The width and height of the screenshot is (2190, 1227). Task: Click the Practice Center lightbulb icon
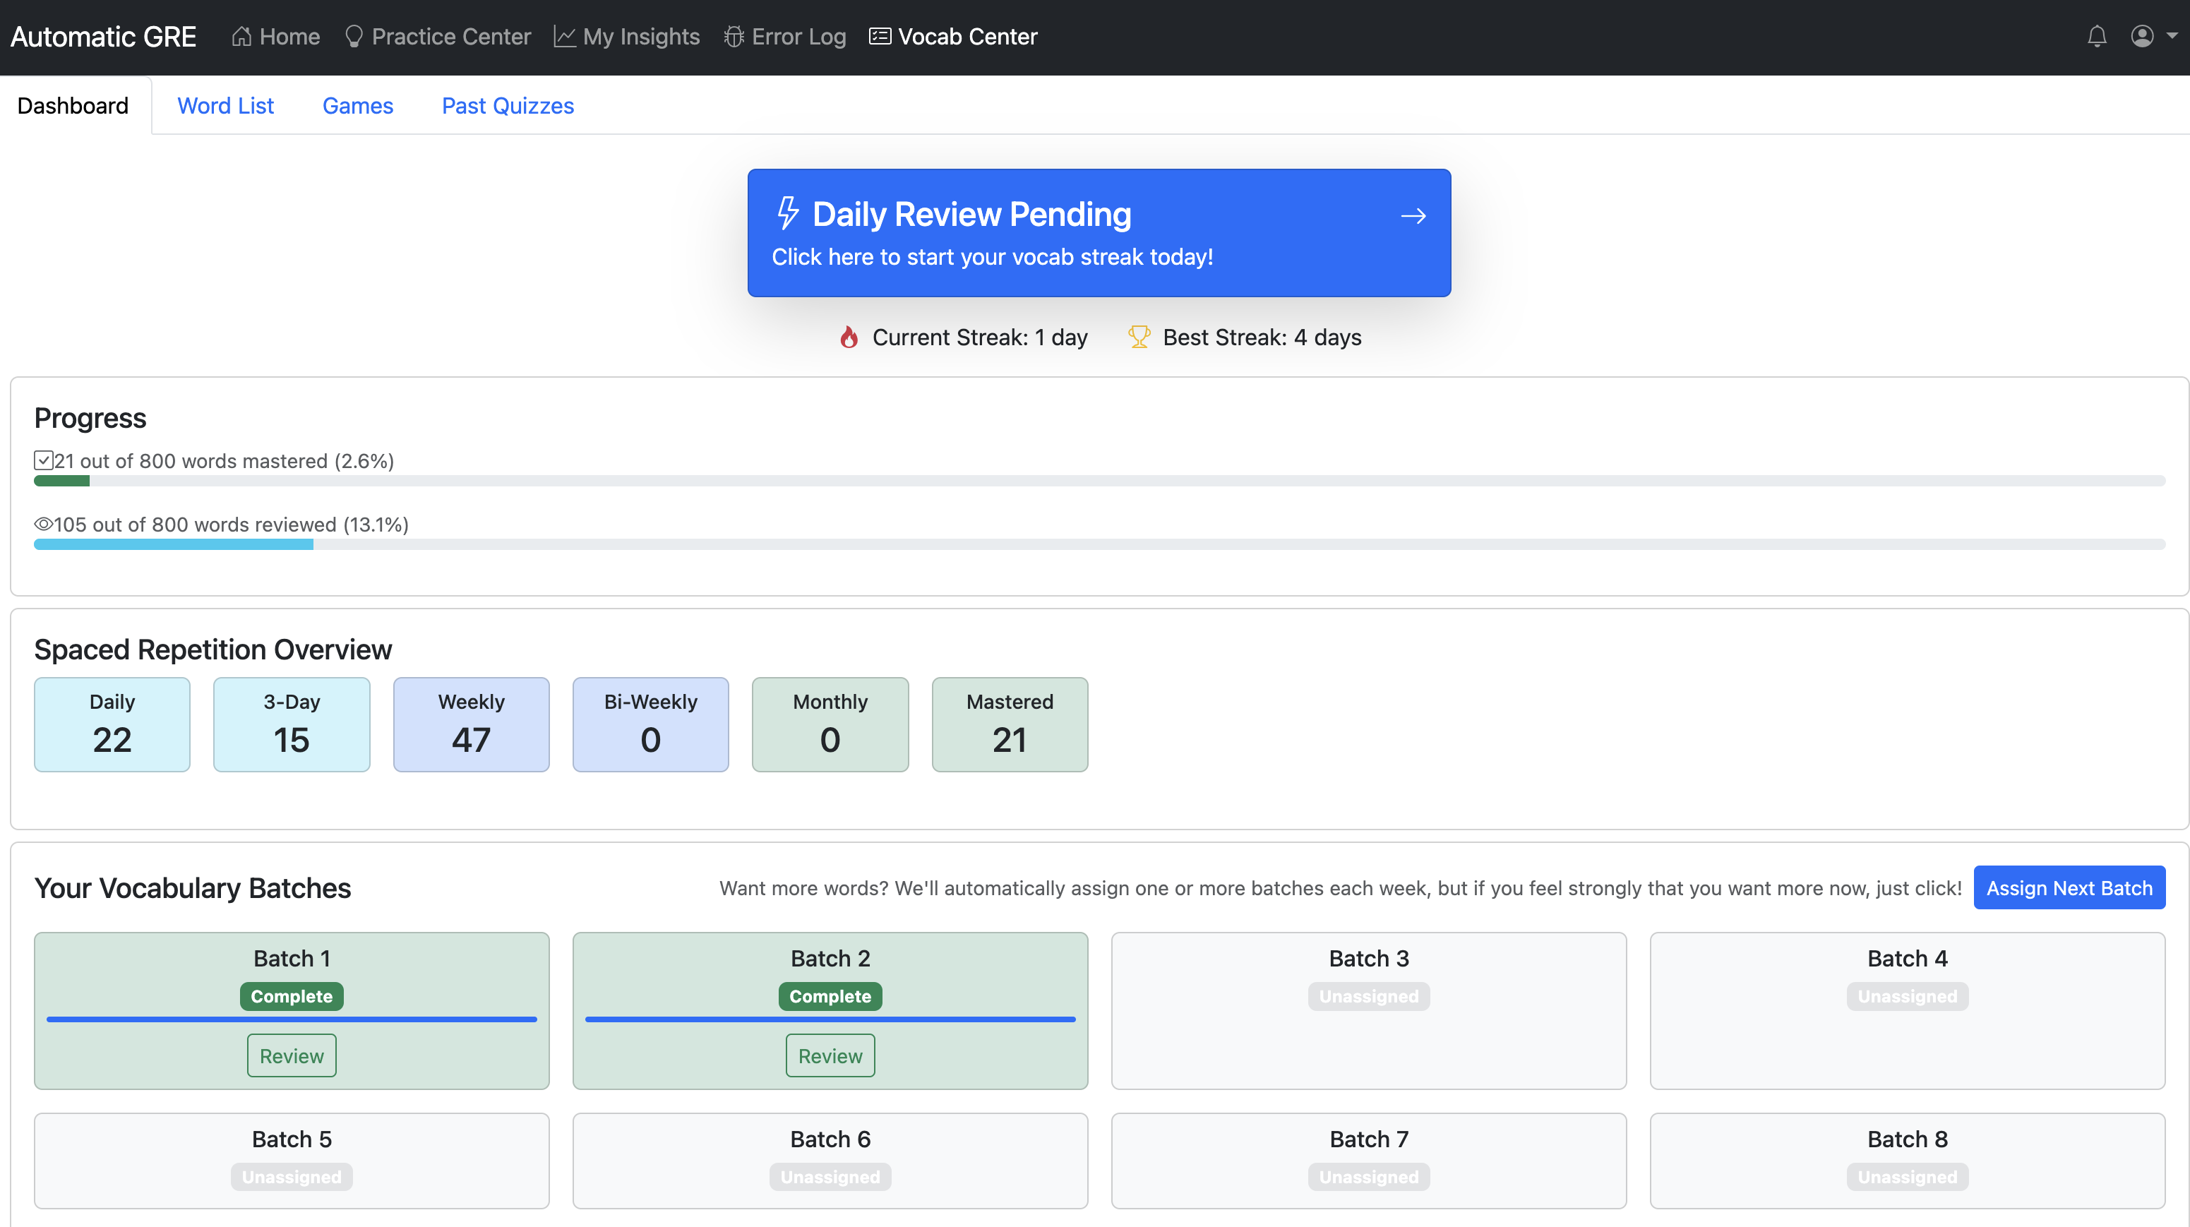[354, 37]
